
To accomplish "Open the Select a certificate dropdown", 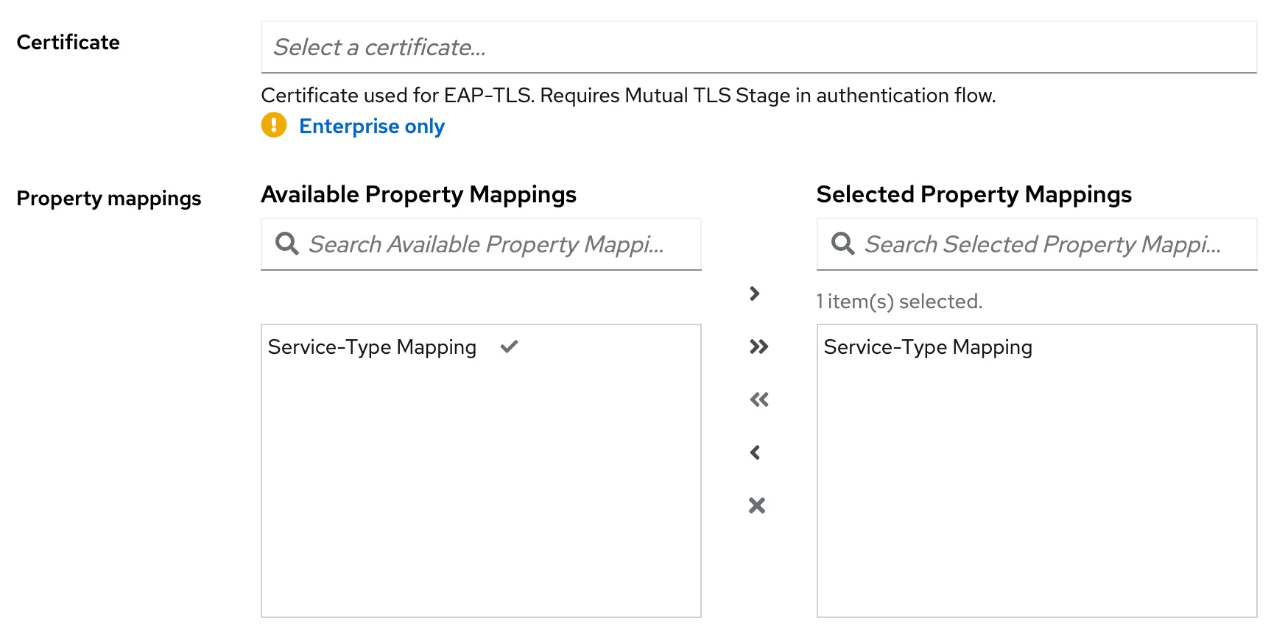I will (x=758, y=48).
